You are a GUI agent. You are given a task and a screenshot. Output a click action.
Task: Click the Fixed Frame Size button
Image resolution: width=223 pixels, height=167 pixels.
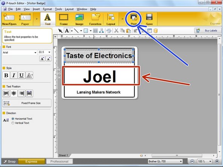27,103
